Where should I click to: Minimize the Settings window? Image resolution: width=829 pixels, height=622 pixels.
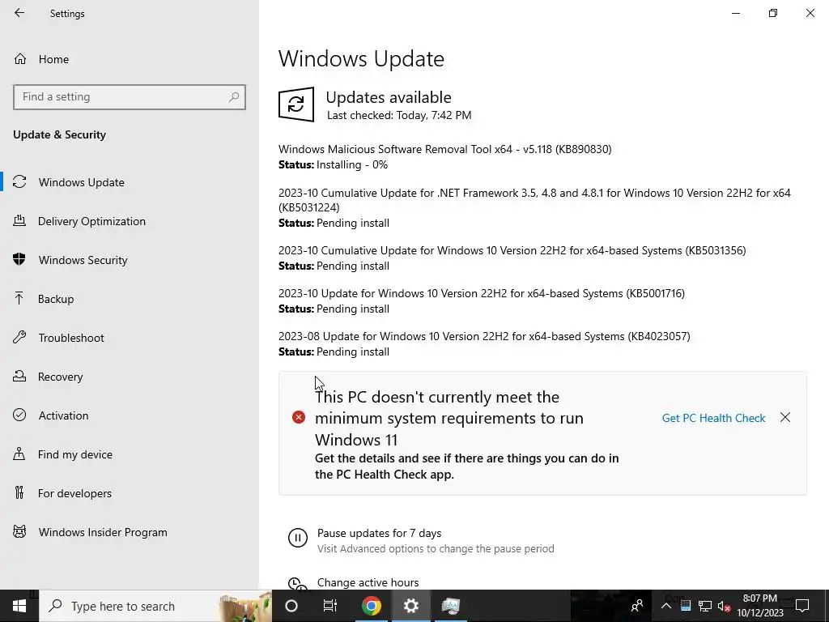[x=735, y=13]
